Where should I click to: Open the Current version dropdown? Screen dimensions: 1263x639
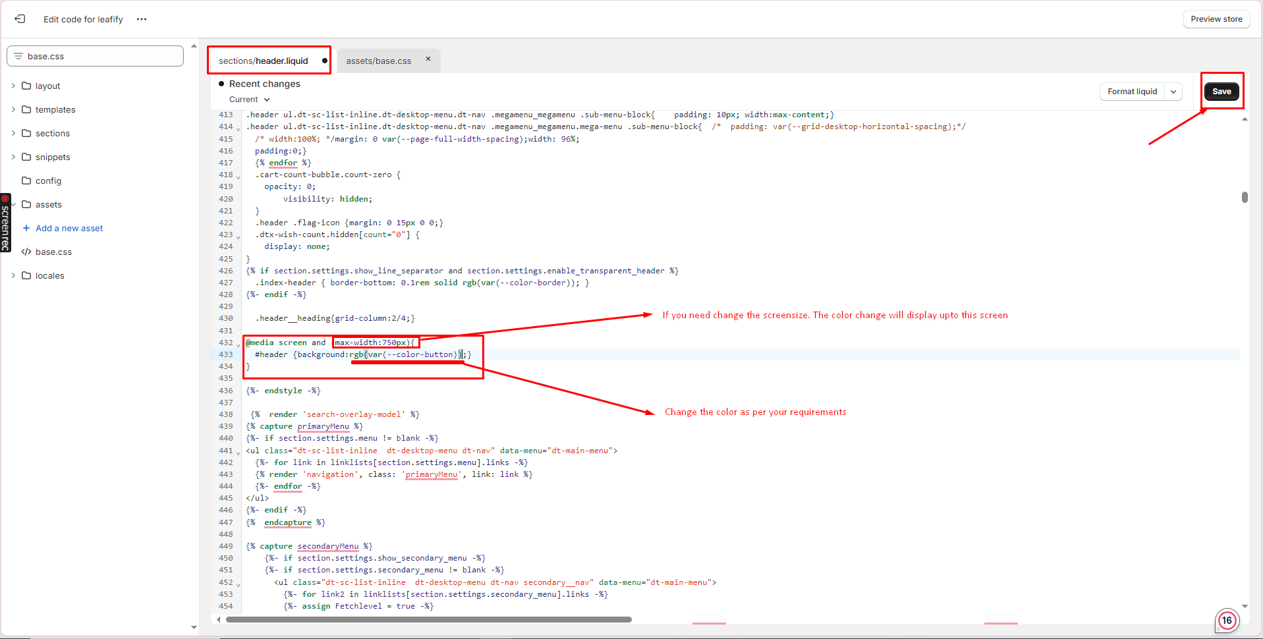(x=250, y=99)
